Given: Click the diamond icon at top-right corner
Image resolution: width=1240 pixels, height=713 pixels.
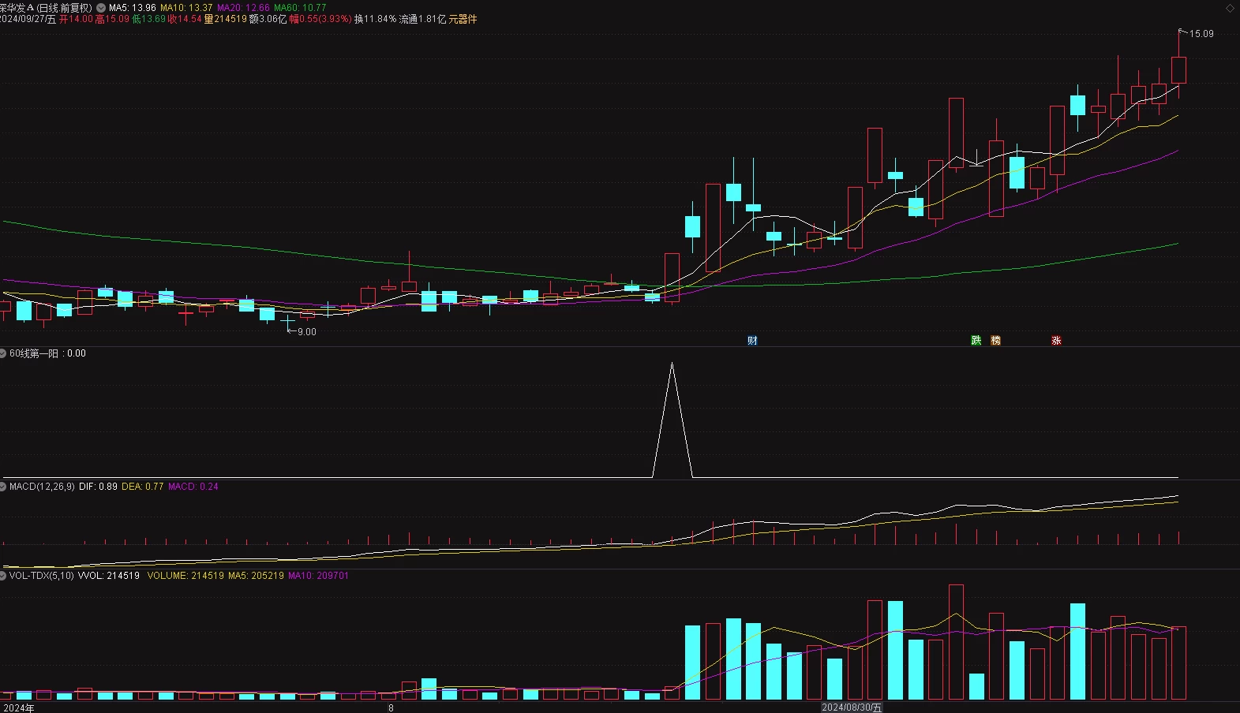Looking at the screenshot, I should tap(1230, 8).
